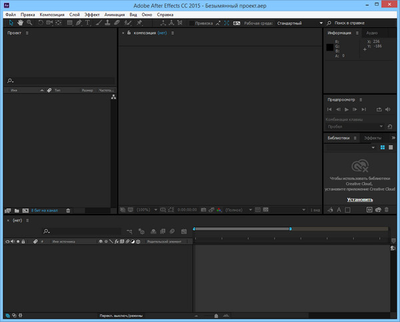The image size is (400, 322).
Task: Click the delete trash icon in Project panel
Action: click(x=67, y=210)
